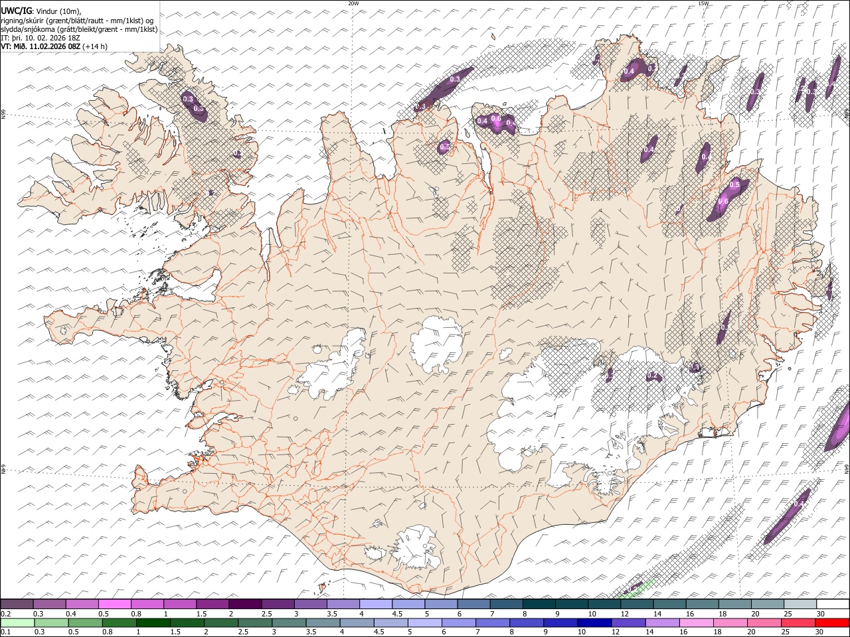The width and height of the screenshot is (850, 637).
Task: Click the '30' value label under the lower scale
Action: click(x=821, y=632)
